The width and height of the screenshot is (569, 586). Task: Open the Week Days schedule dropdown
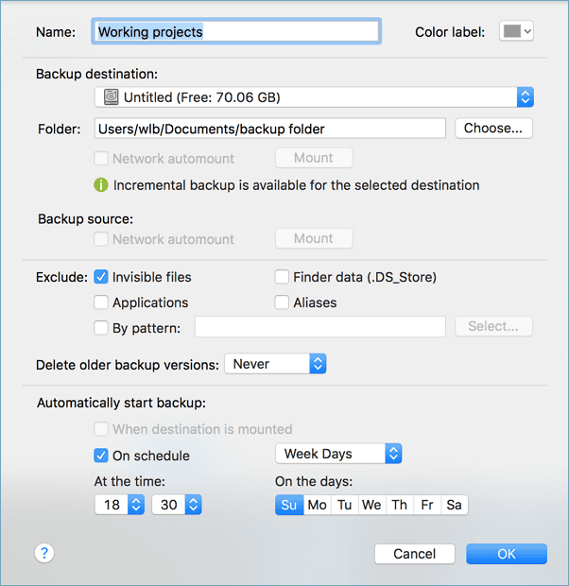(x=338, y=455)
